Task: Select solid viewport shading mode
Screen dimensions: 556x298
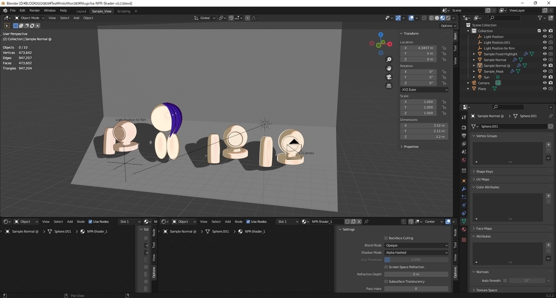Action: tap(437, 18)
